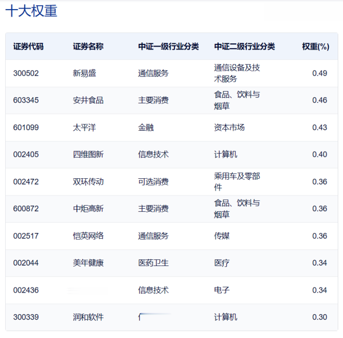Click 主要消费 in the 安井食品 row
The width and height of the screenshot is (343, 338).
pyautogui.click(x=153, y=100)
